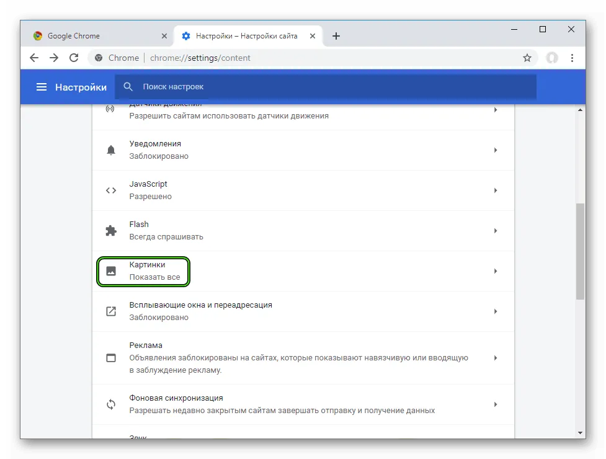Expand the Уведомления row arrow

[496, 150]
